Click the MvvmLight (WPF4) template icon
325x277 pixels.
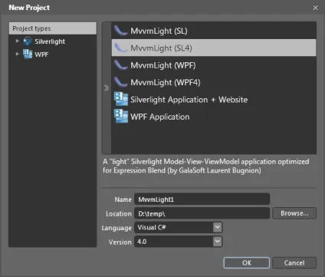[120, 82]
